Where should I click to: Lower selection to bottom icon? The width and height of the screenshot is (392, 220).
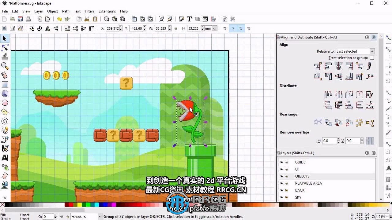pos(67,28)
